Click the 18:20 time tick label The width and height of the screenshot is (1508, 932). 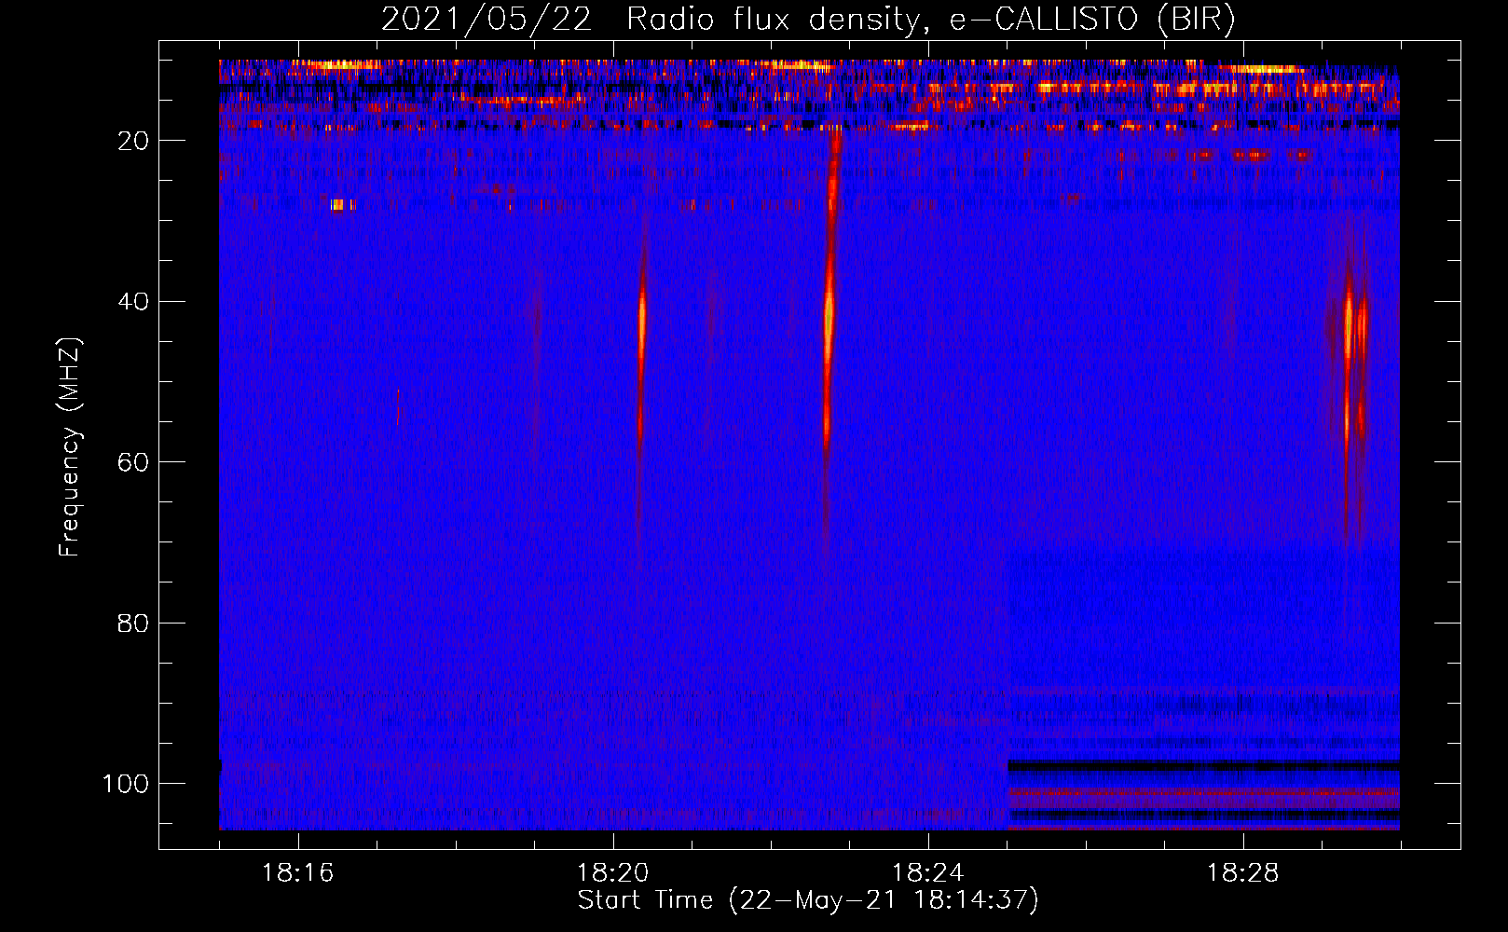pos(612,873)
